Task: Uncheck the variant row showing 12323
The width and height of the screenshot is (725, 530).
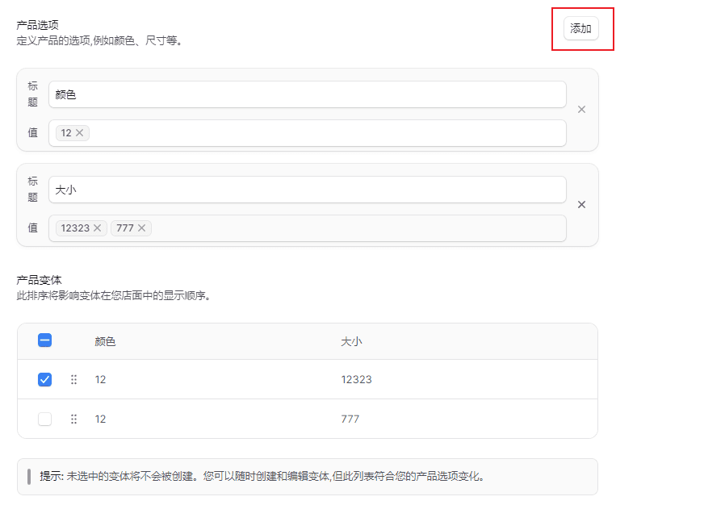Action: coord(44,379)
